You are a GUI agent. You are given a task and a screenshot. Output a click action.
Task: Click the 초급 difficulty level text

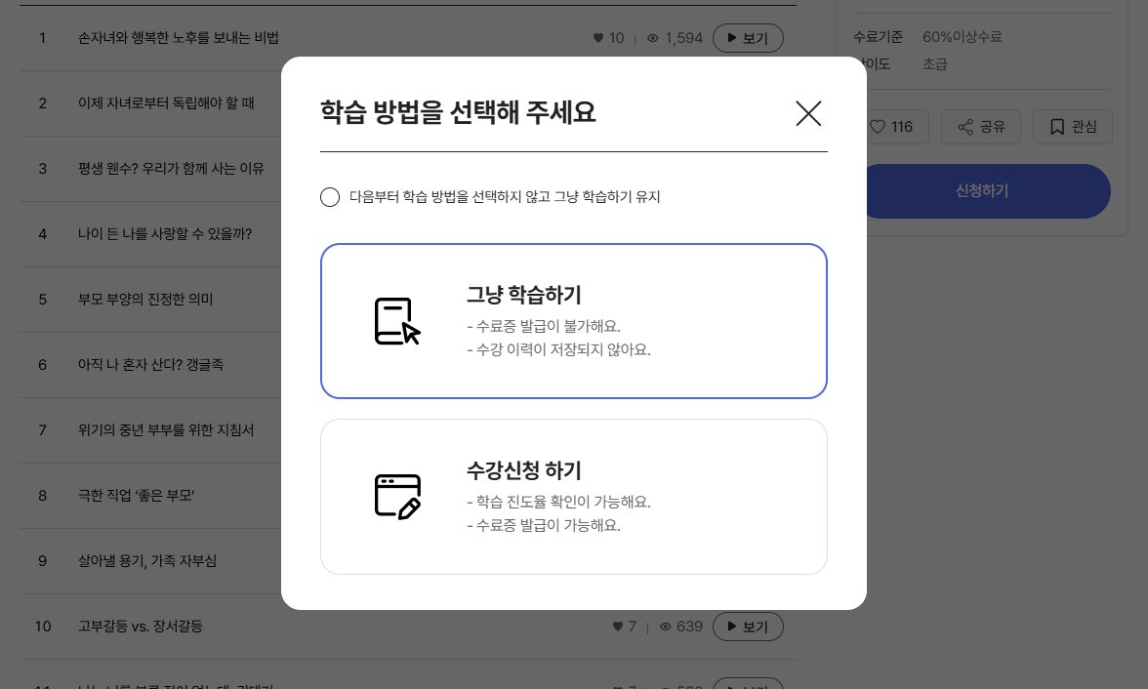click(934, 64)
